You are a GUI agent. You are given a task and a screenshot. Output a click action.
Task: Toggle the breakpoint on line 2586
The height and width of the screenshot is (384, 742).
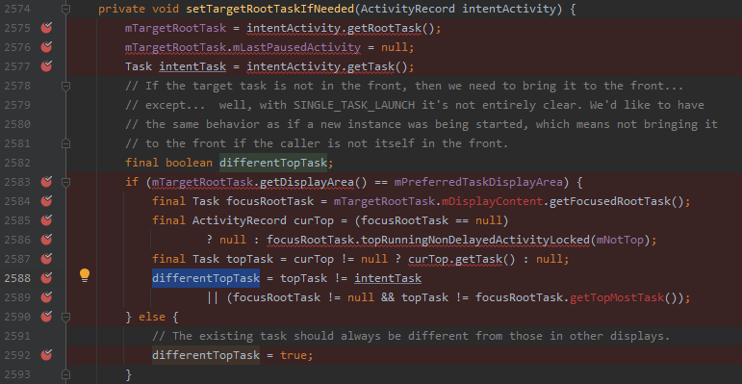[46, 240]
